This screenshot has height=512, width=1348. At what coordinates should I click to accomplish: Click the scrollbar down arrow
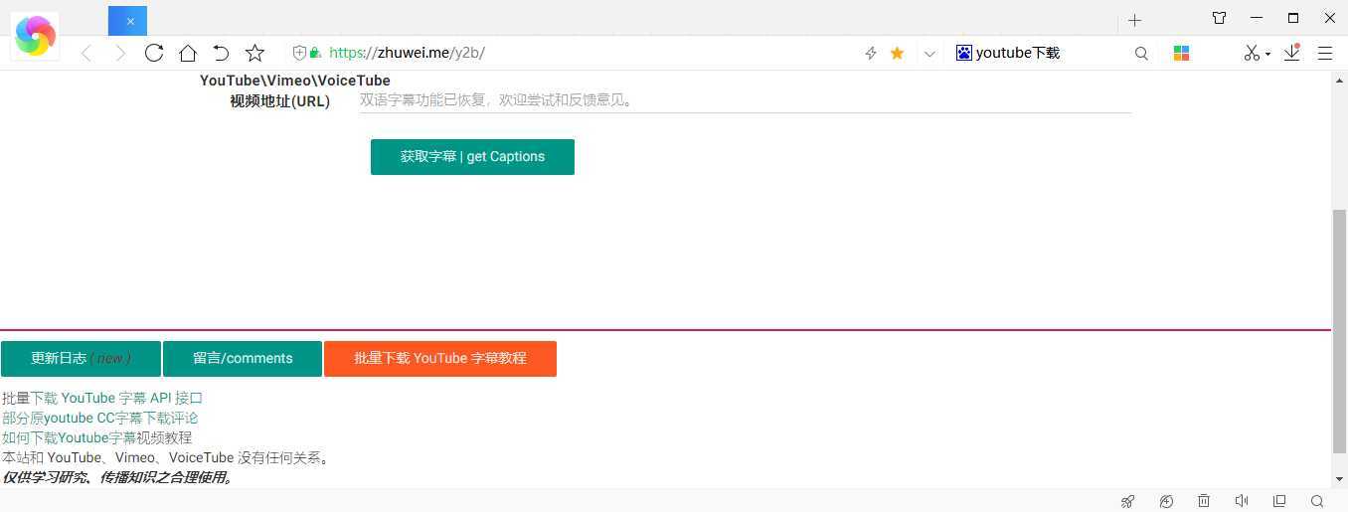(x=1339, y=479)
